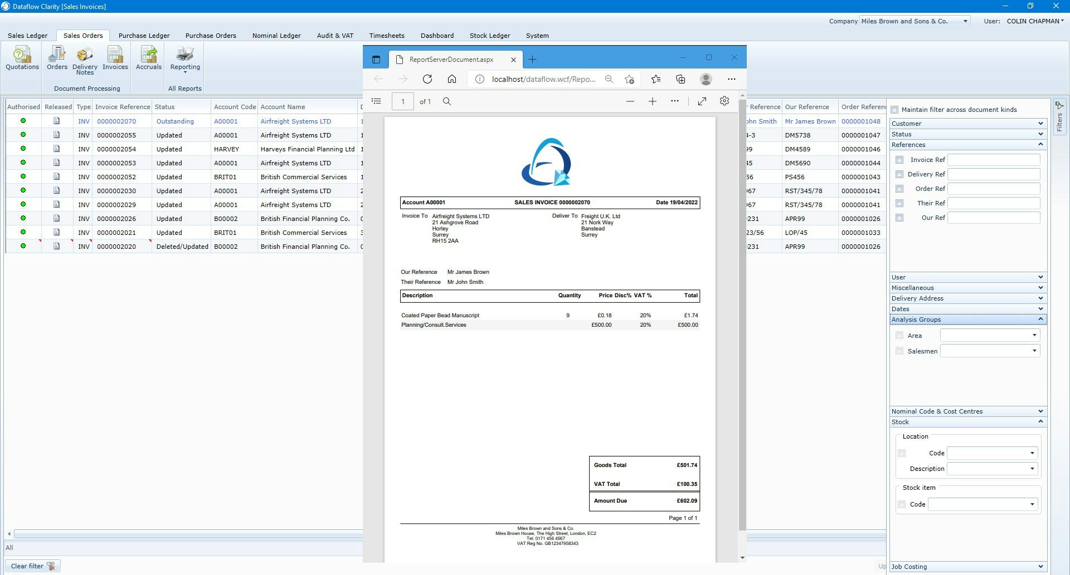The height and width of the screenshot is (575, 1070).
Task: Click released document icon for invoice 0000002055
Action: tap(57, 135)
